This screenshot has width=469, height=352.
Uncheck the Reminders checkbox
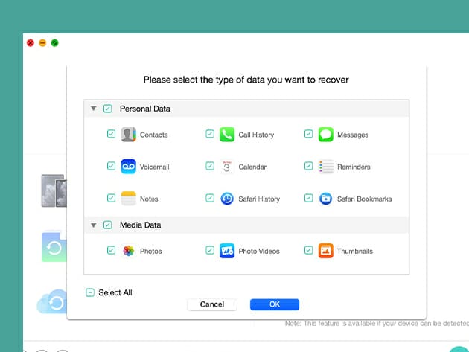click(308, 167)
